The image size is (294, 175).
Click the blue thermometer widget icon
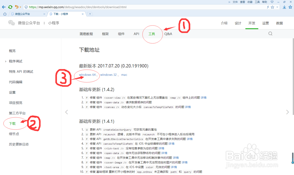[x=293, y=158]
